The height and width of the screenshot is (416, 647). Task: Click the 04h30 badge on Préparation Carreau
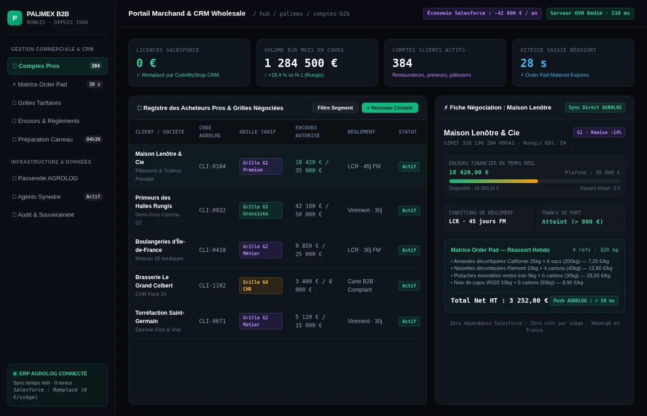point(93,139)
